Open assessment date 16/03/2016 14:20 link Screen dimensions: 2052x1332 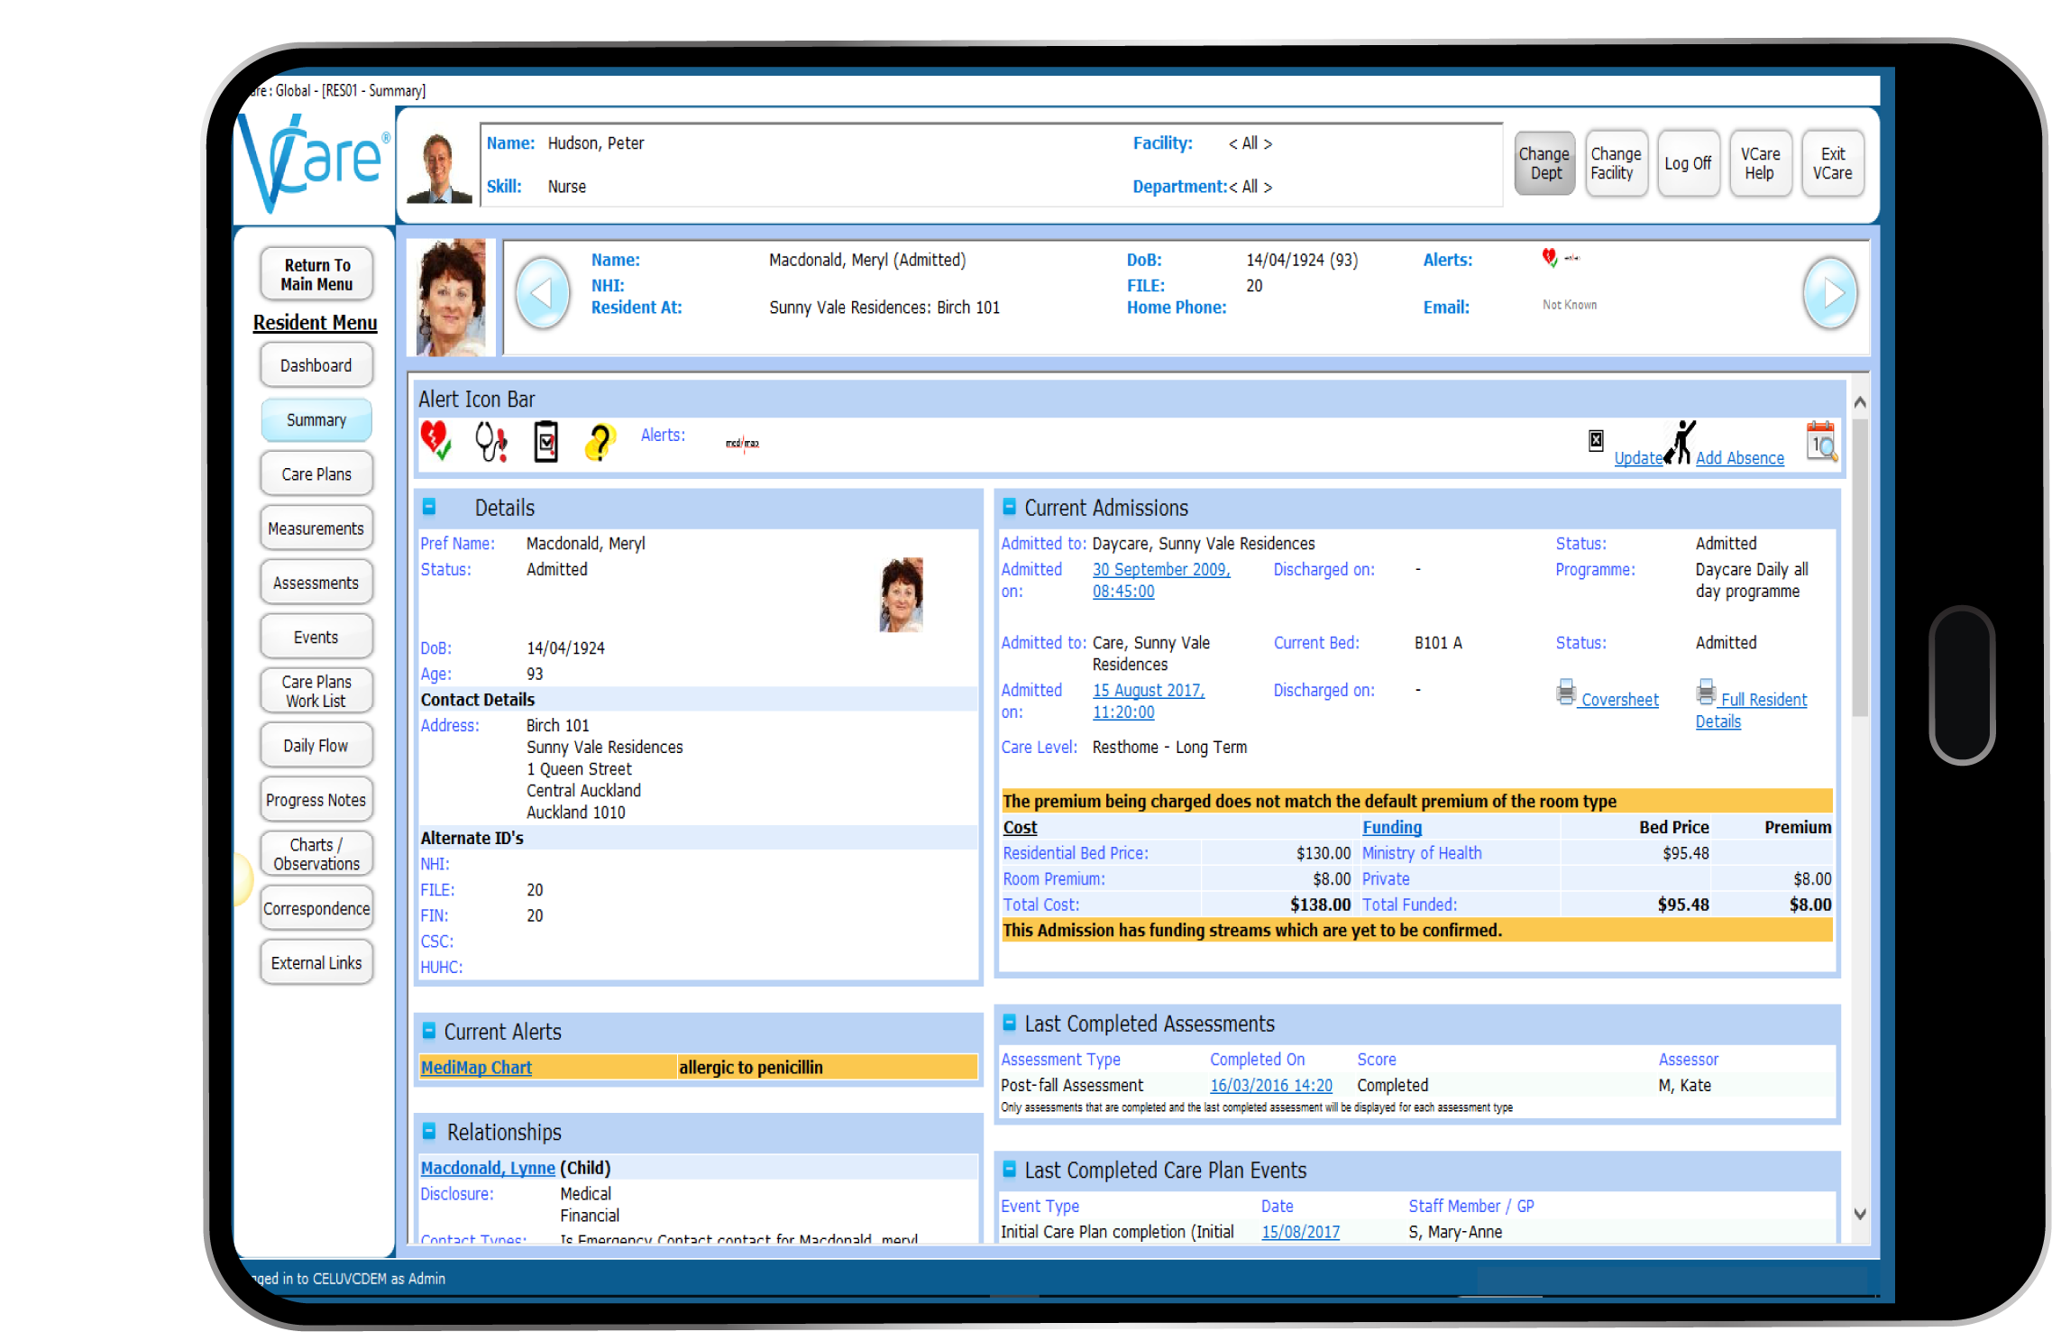(1270, 1086)
